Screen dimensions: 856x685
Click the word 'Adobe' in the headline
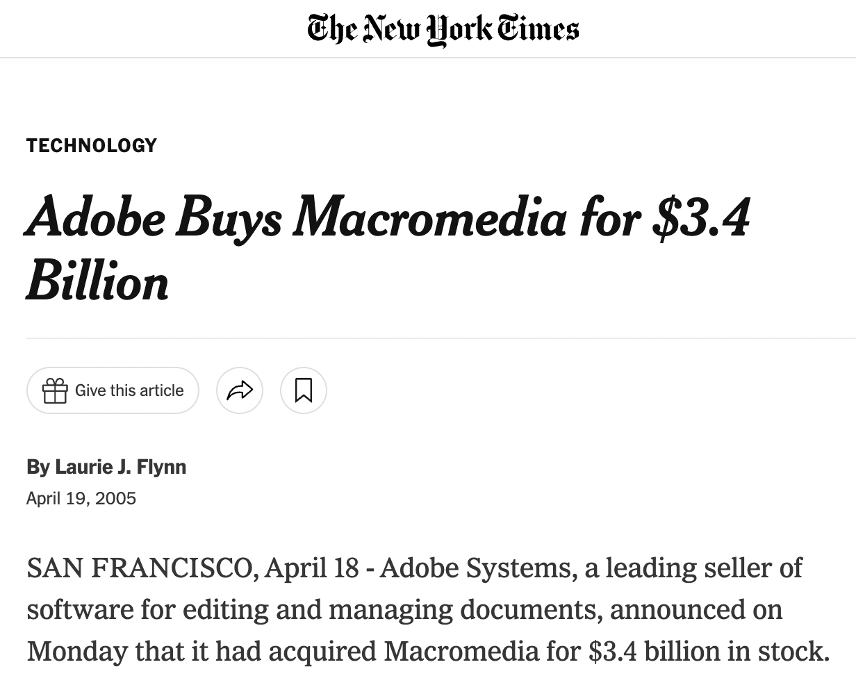pyautogui.click(x=96, y=217)
